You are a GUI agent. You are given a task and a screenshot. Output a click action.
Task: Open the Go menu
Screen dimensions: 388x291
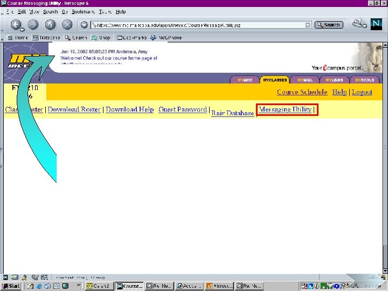[65, 12]
